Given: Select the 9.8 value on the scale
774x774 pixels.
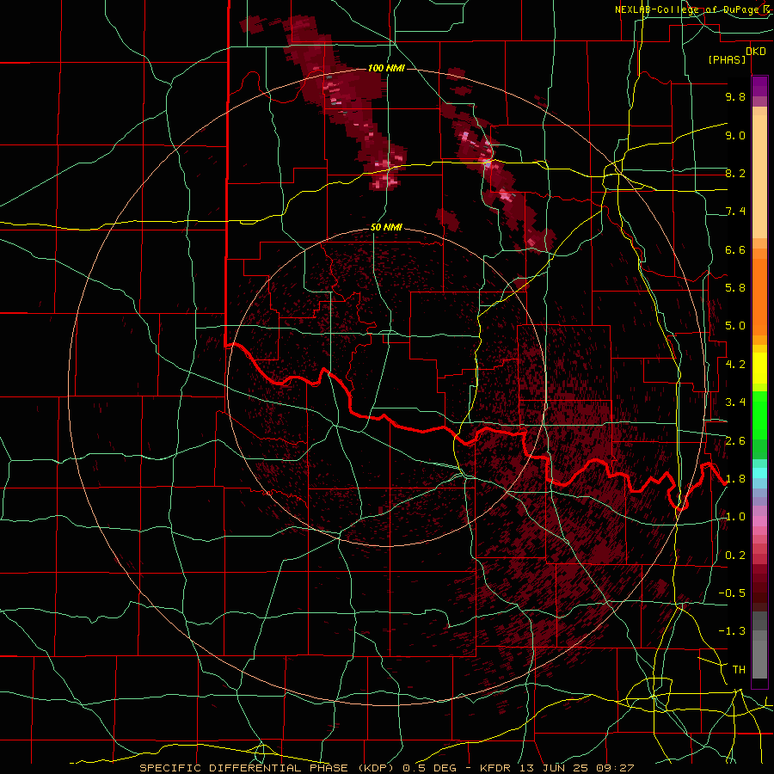Looking at the screenshot, I should 735,96.
